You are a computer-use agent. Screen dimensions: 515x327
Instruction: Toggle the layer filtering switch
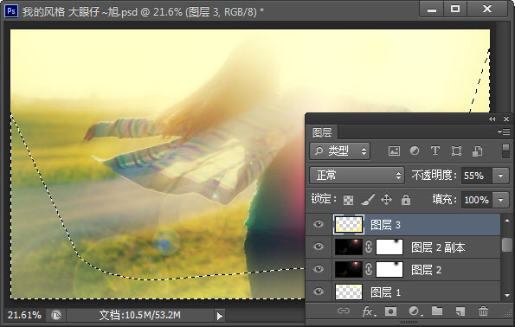(505, 151)
